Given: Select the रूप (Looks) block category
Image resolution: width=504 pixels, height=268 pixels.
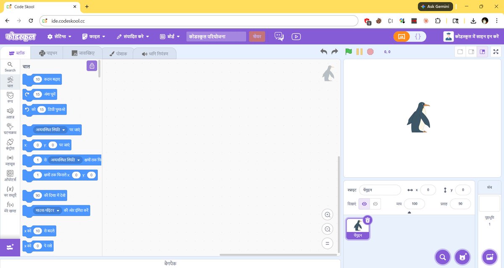Looking at the screenshot, I should click(10, 97).
